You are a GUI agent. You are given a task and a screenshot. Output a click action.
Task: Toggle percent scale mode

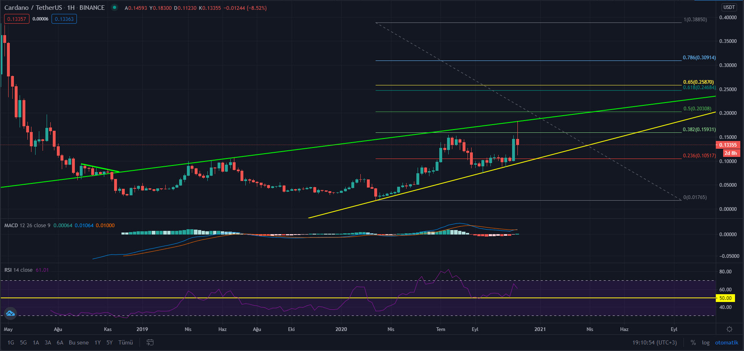[x=693, y=342]
